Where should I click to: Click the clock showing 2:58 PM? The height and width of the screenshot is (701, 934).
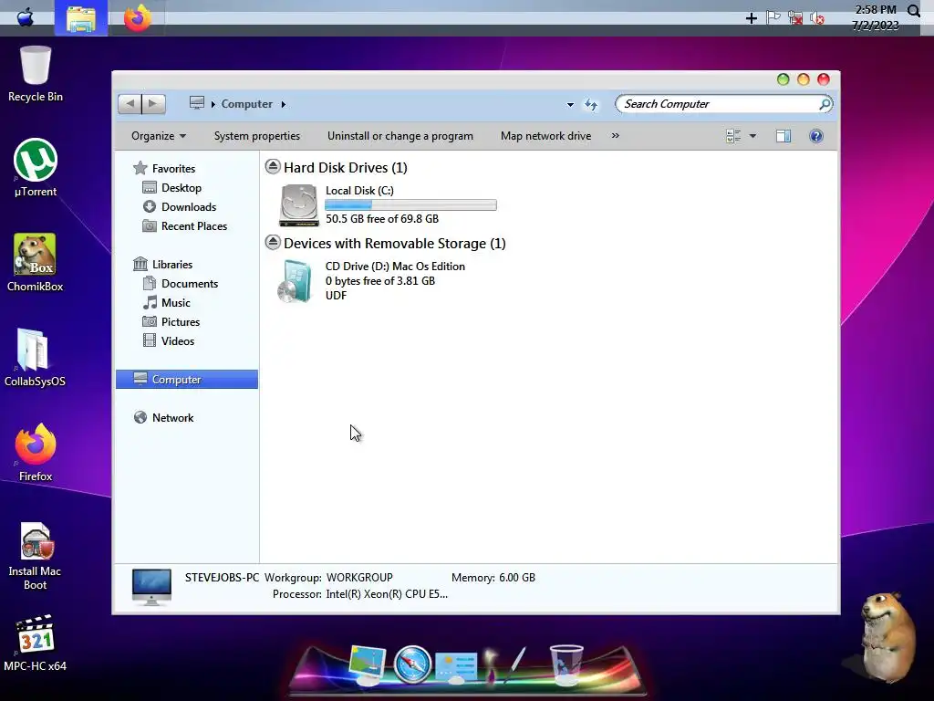click(x=876, y=9)
